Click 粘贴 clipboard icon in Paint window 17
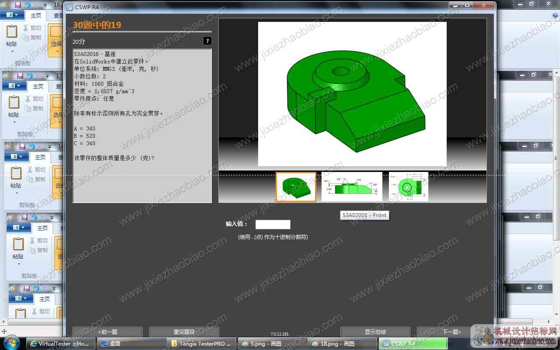The image size is (560, 350). (x=14, y=102)
